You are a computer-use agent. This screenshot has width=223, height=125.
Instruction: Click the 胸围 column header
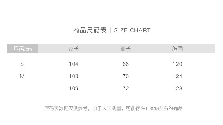[x=178, y=49]
